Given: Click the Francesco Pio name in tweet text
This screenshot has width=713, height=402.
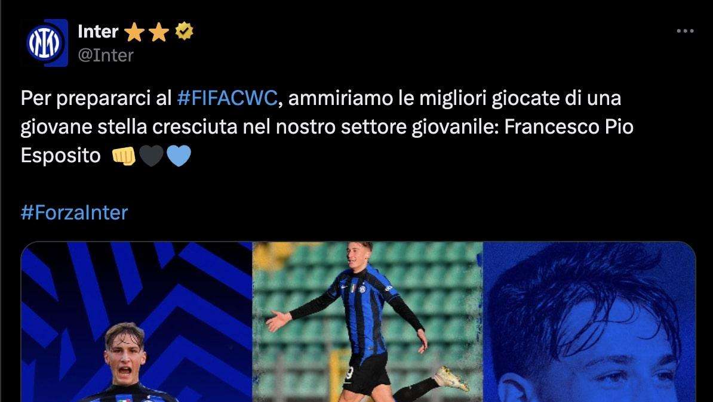Looking at the screenshot, I should point(569,126).
